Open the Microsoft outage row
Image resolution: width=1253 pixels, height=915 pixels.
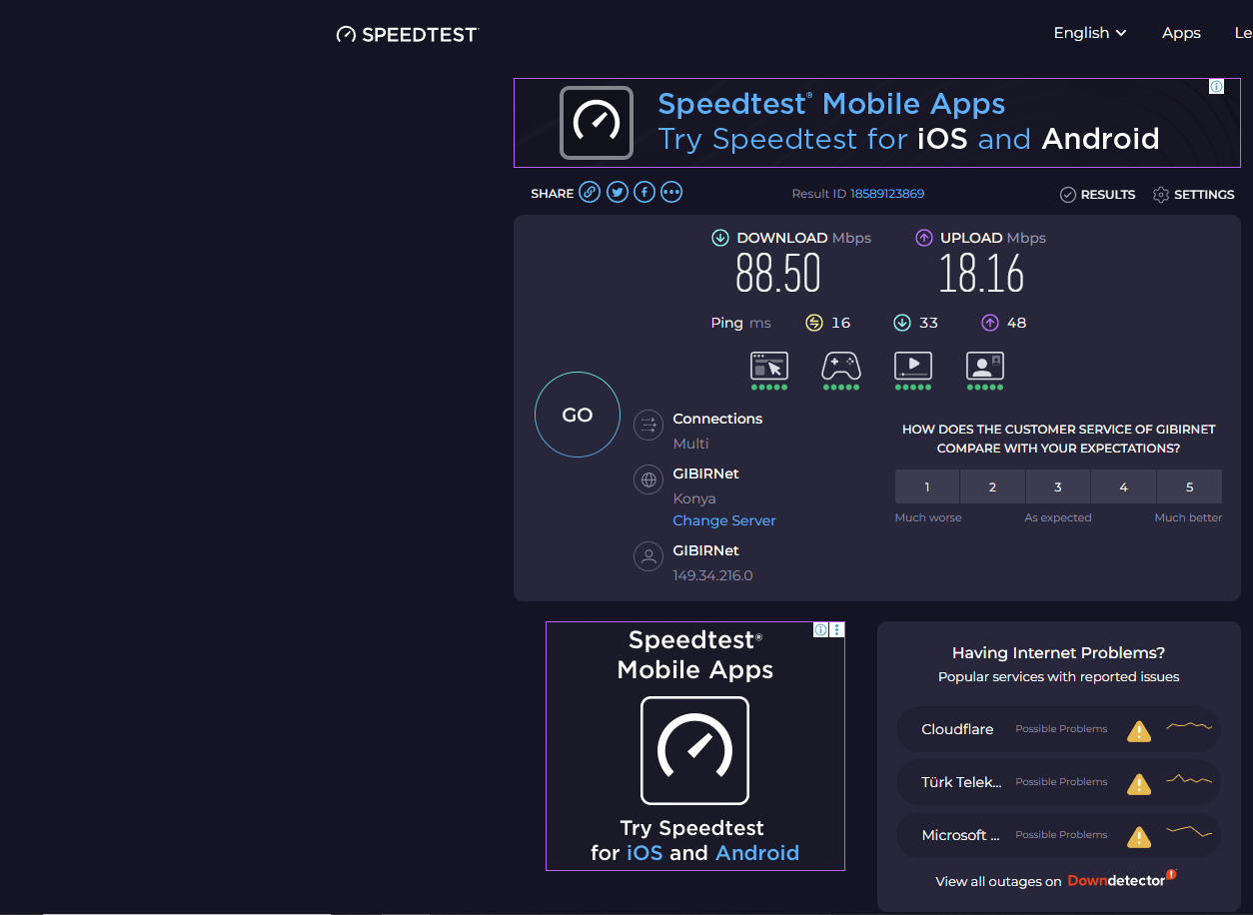pos(1059,836)
